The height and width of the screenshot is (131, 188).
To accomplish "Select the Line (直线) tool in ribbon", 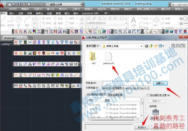I will coord(3,21).
